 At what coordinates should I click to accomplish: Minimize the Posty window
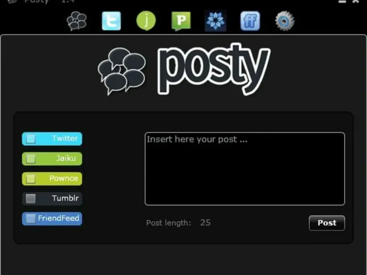pyautogui.click(x=342, y=2)
